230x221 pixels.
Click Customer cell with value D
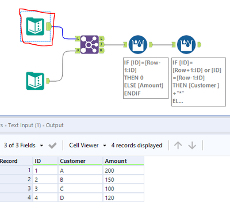pos(80,197)
